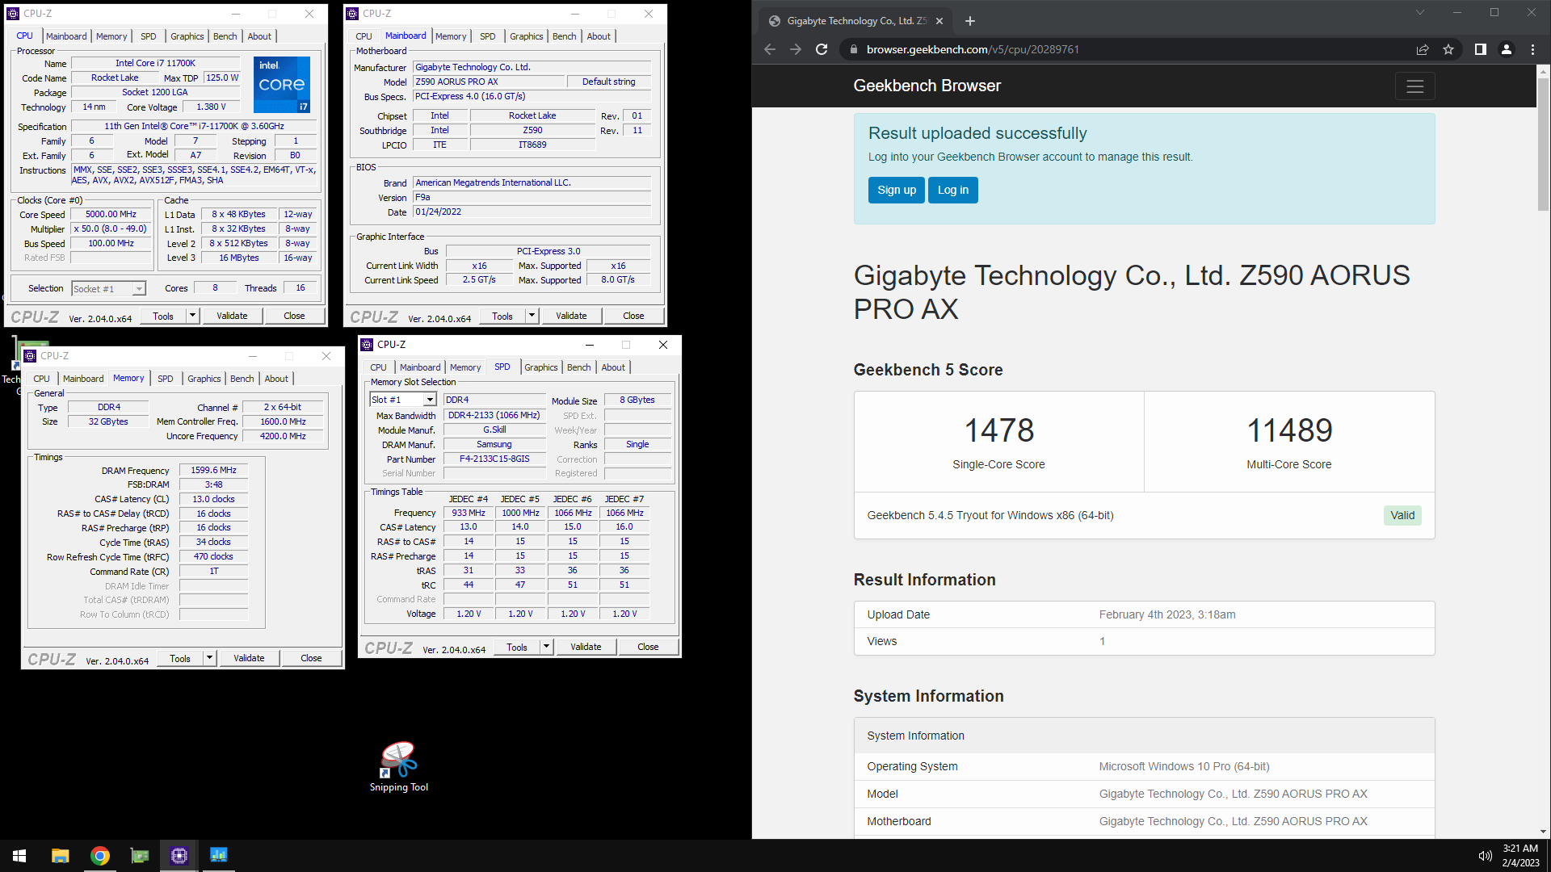1551x872 pixels.
Task: Reload the Geekbench page
Action: 822,49
